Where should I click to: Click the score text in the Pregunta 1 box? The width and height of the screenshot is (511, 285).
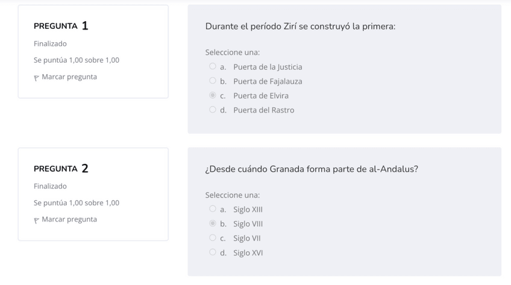coord(77,60)
